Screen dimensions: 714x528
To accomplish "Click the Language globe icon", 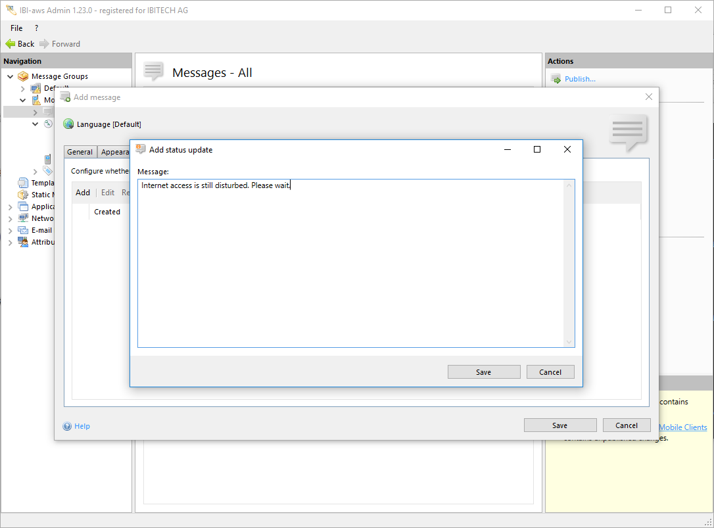I will tap(68, 124).
